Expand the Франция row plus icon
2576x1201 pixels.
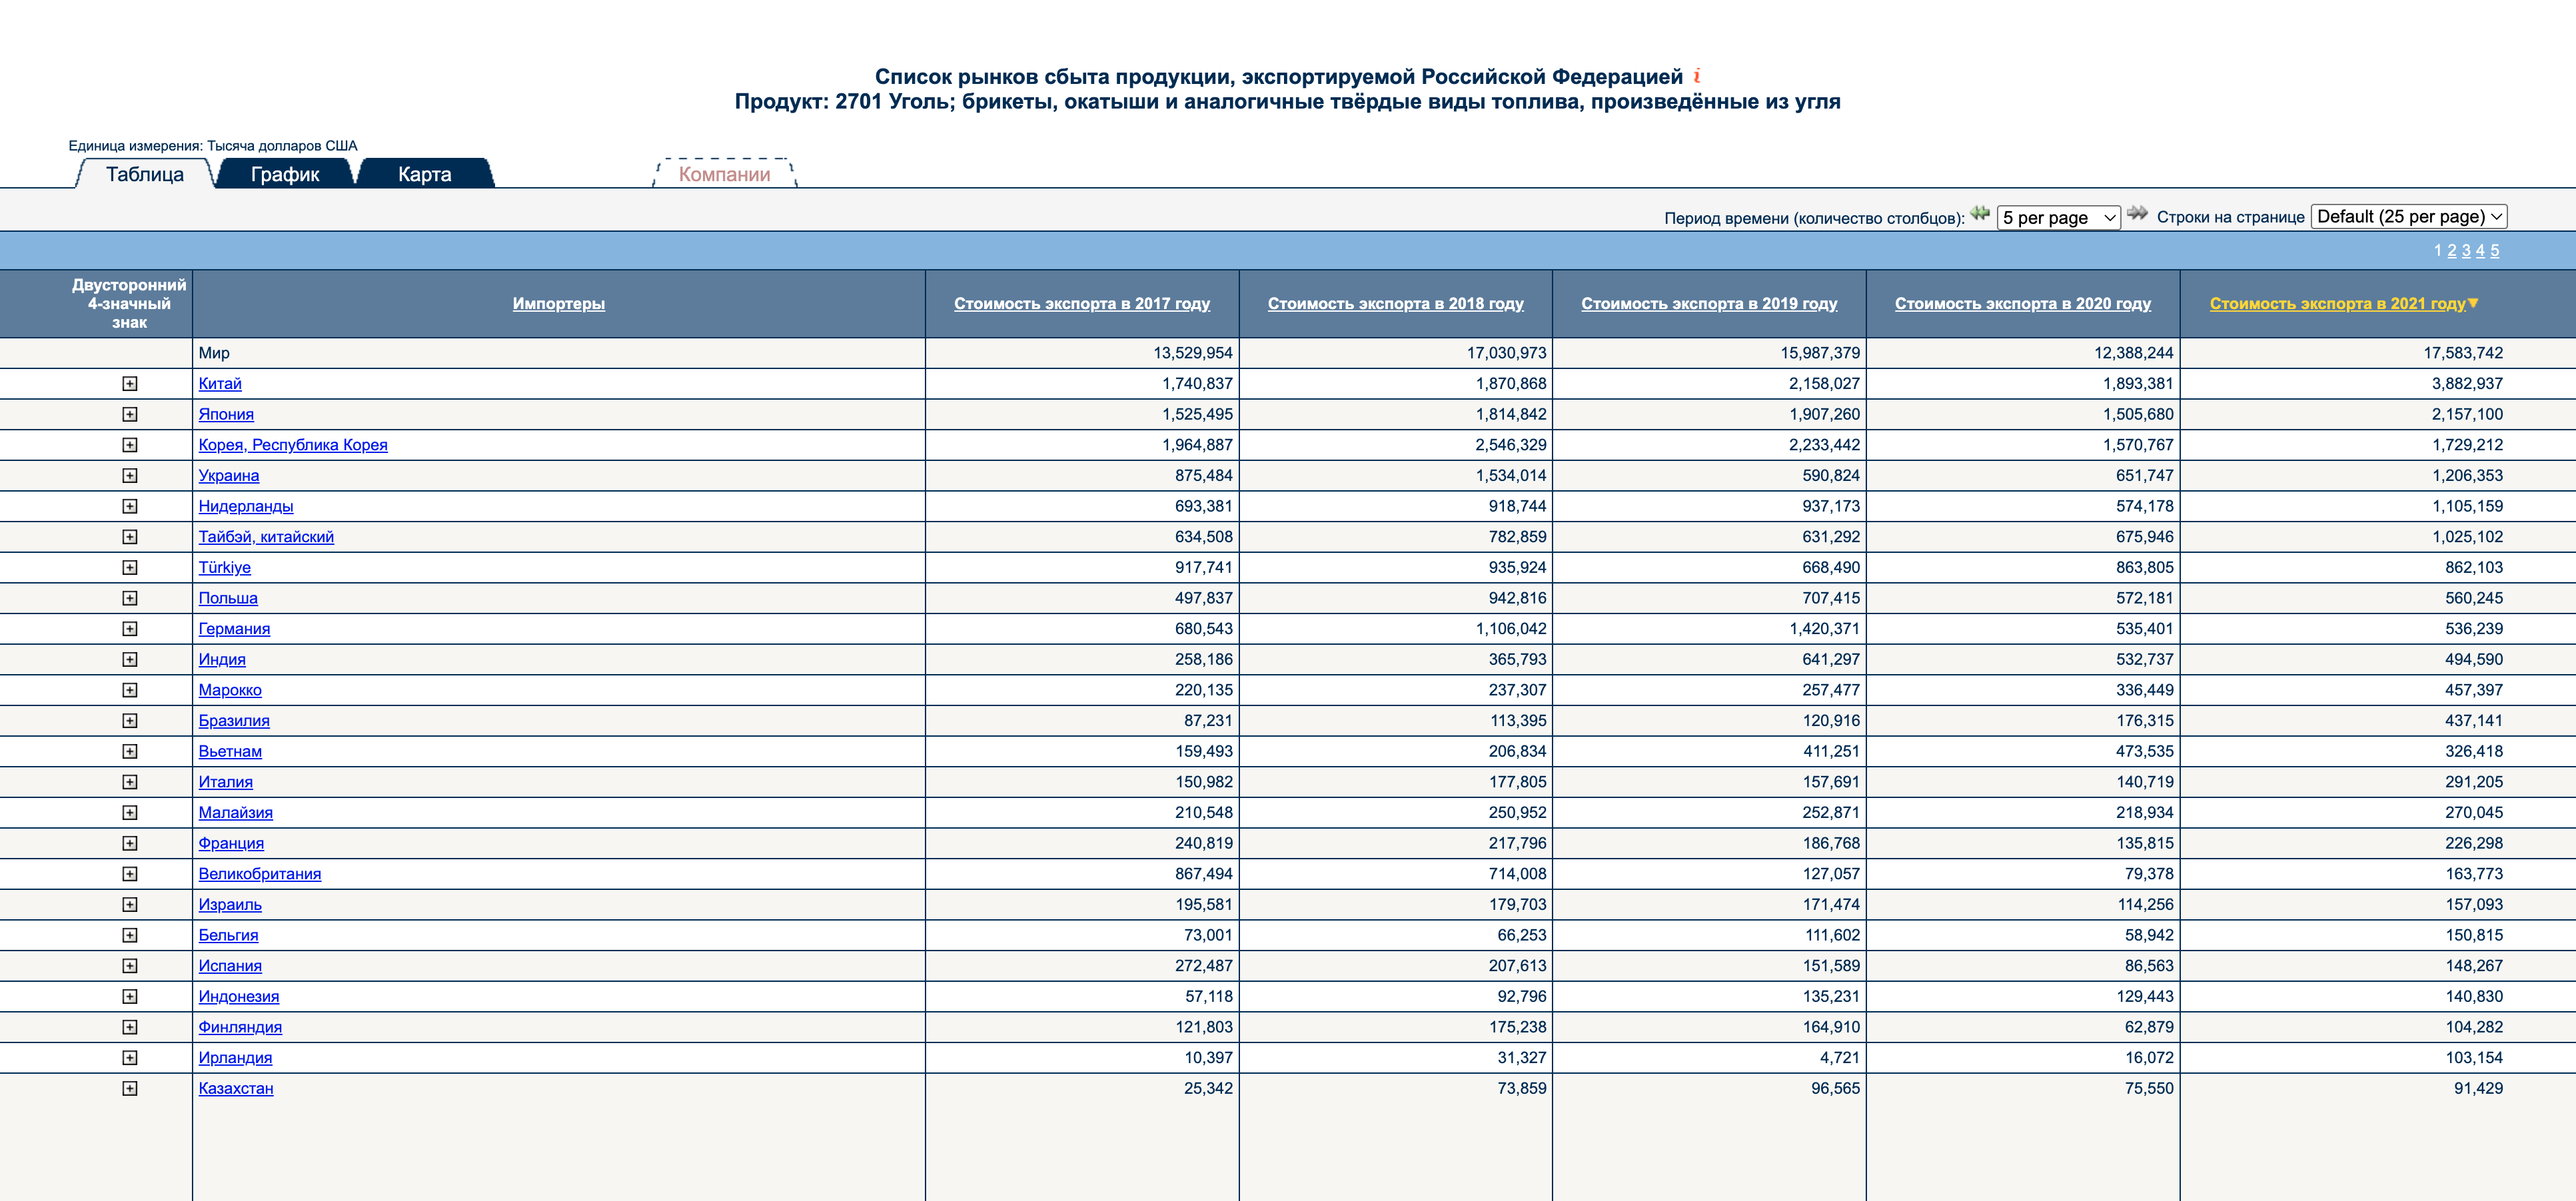pyautogui.click(x=130, y=844)
